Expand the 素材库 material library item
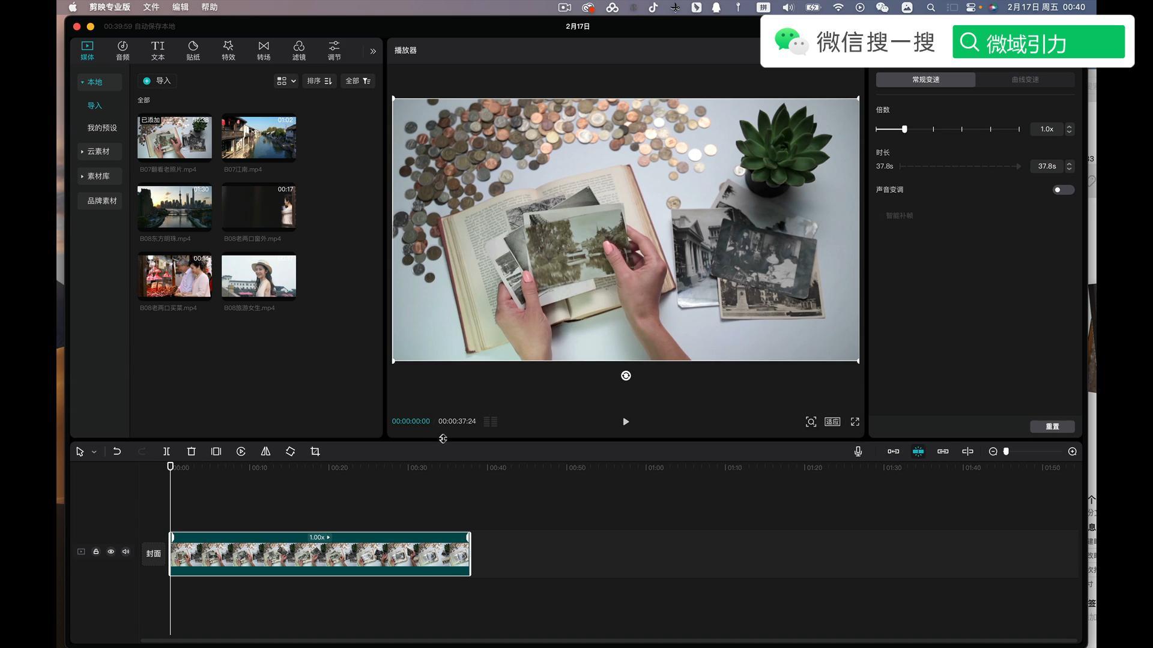1153x648 pixels. [100, 176]
